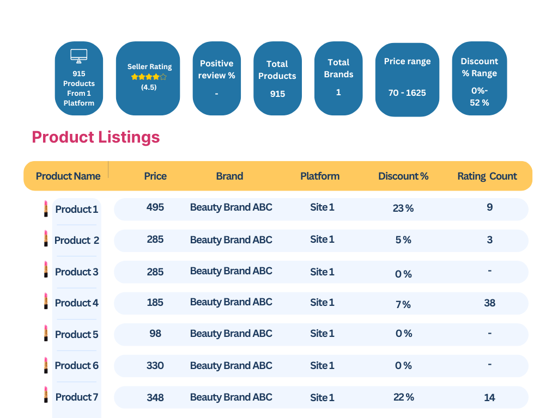Click the lipstick icon beside Product 2
The width and height of the screenshot is (558, 418).
click(46, 238)
